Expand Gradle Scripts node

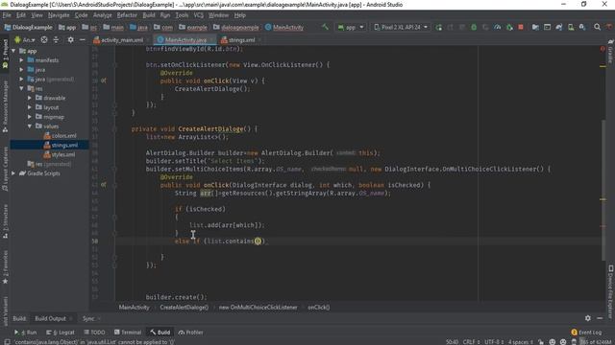coord(13,173)
